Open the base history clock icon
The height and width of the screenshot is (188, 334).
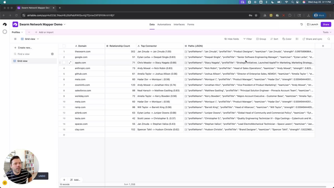point(301,24)
